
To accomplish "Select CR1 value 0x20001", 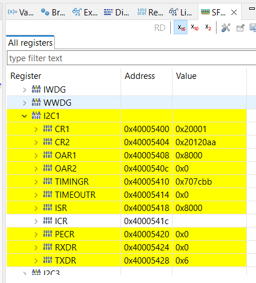I will (x=191, y=129).
